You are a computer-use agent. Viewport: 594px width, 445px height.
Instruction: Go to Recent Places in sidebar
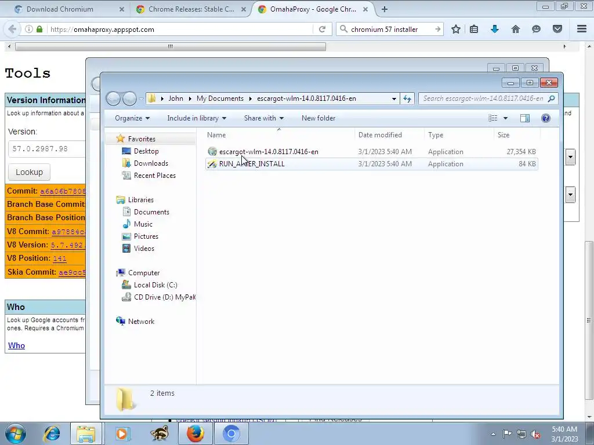(x=154, y=175)
